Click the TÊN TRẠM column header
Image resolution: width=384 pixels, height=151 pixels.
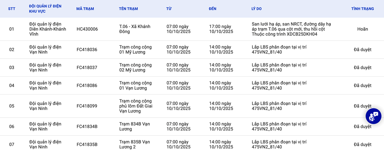tap(128, 9)
